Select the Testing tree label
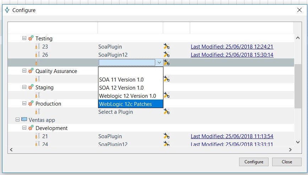The image size is (308, 175). point(44,38)
